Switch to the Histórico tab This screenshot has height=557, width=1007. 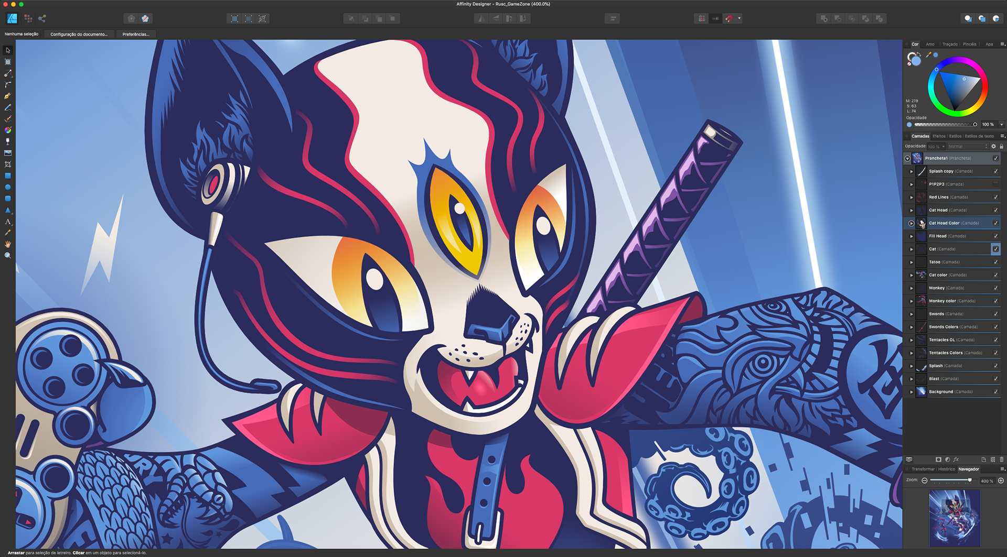947,469
